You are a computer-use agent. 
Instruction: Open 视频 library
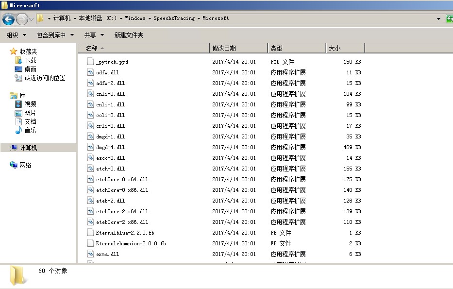pos(30,104)
